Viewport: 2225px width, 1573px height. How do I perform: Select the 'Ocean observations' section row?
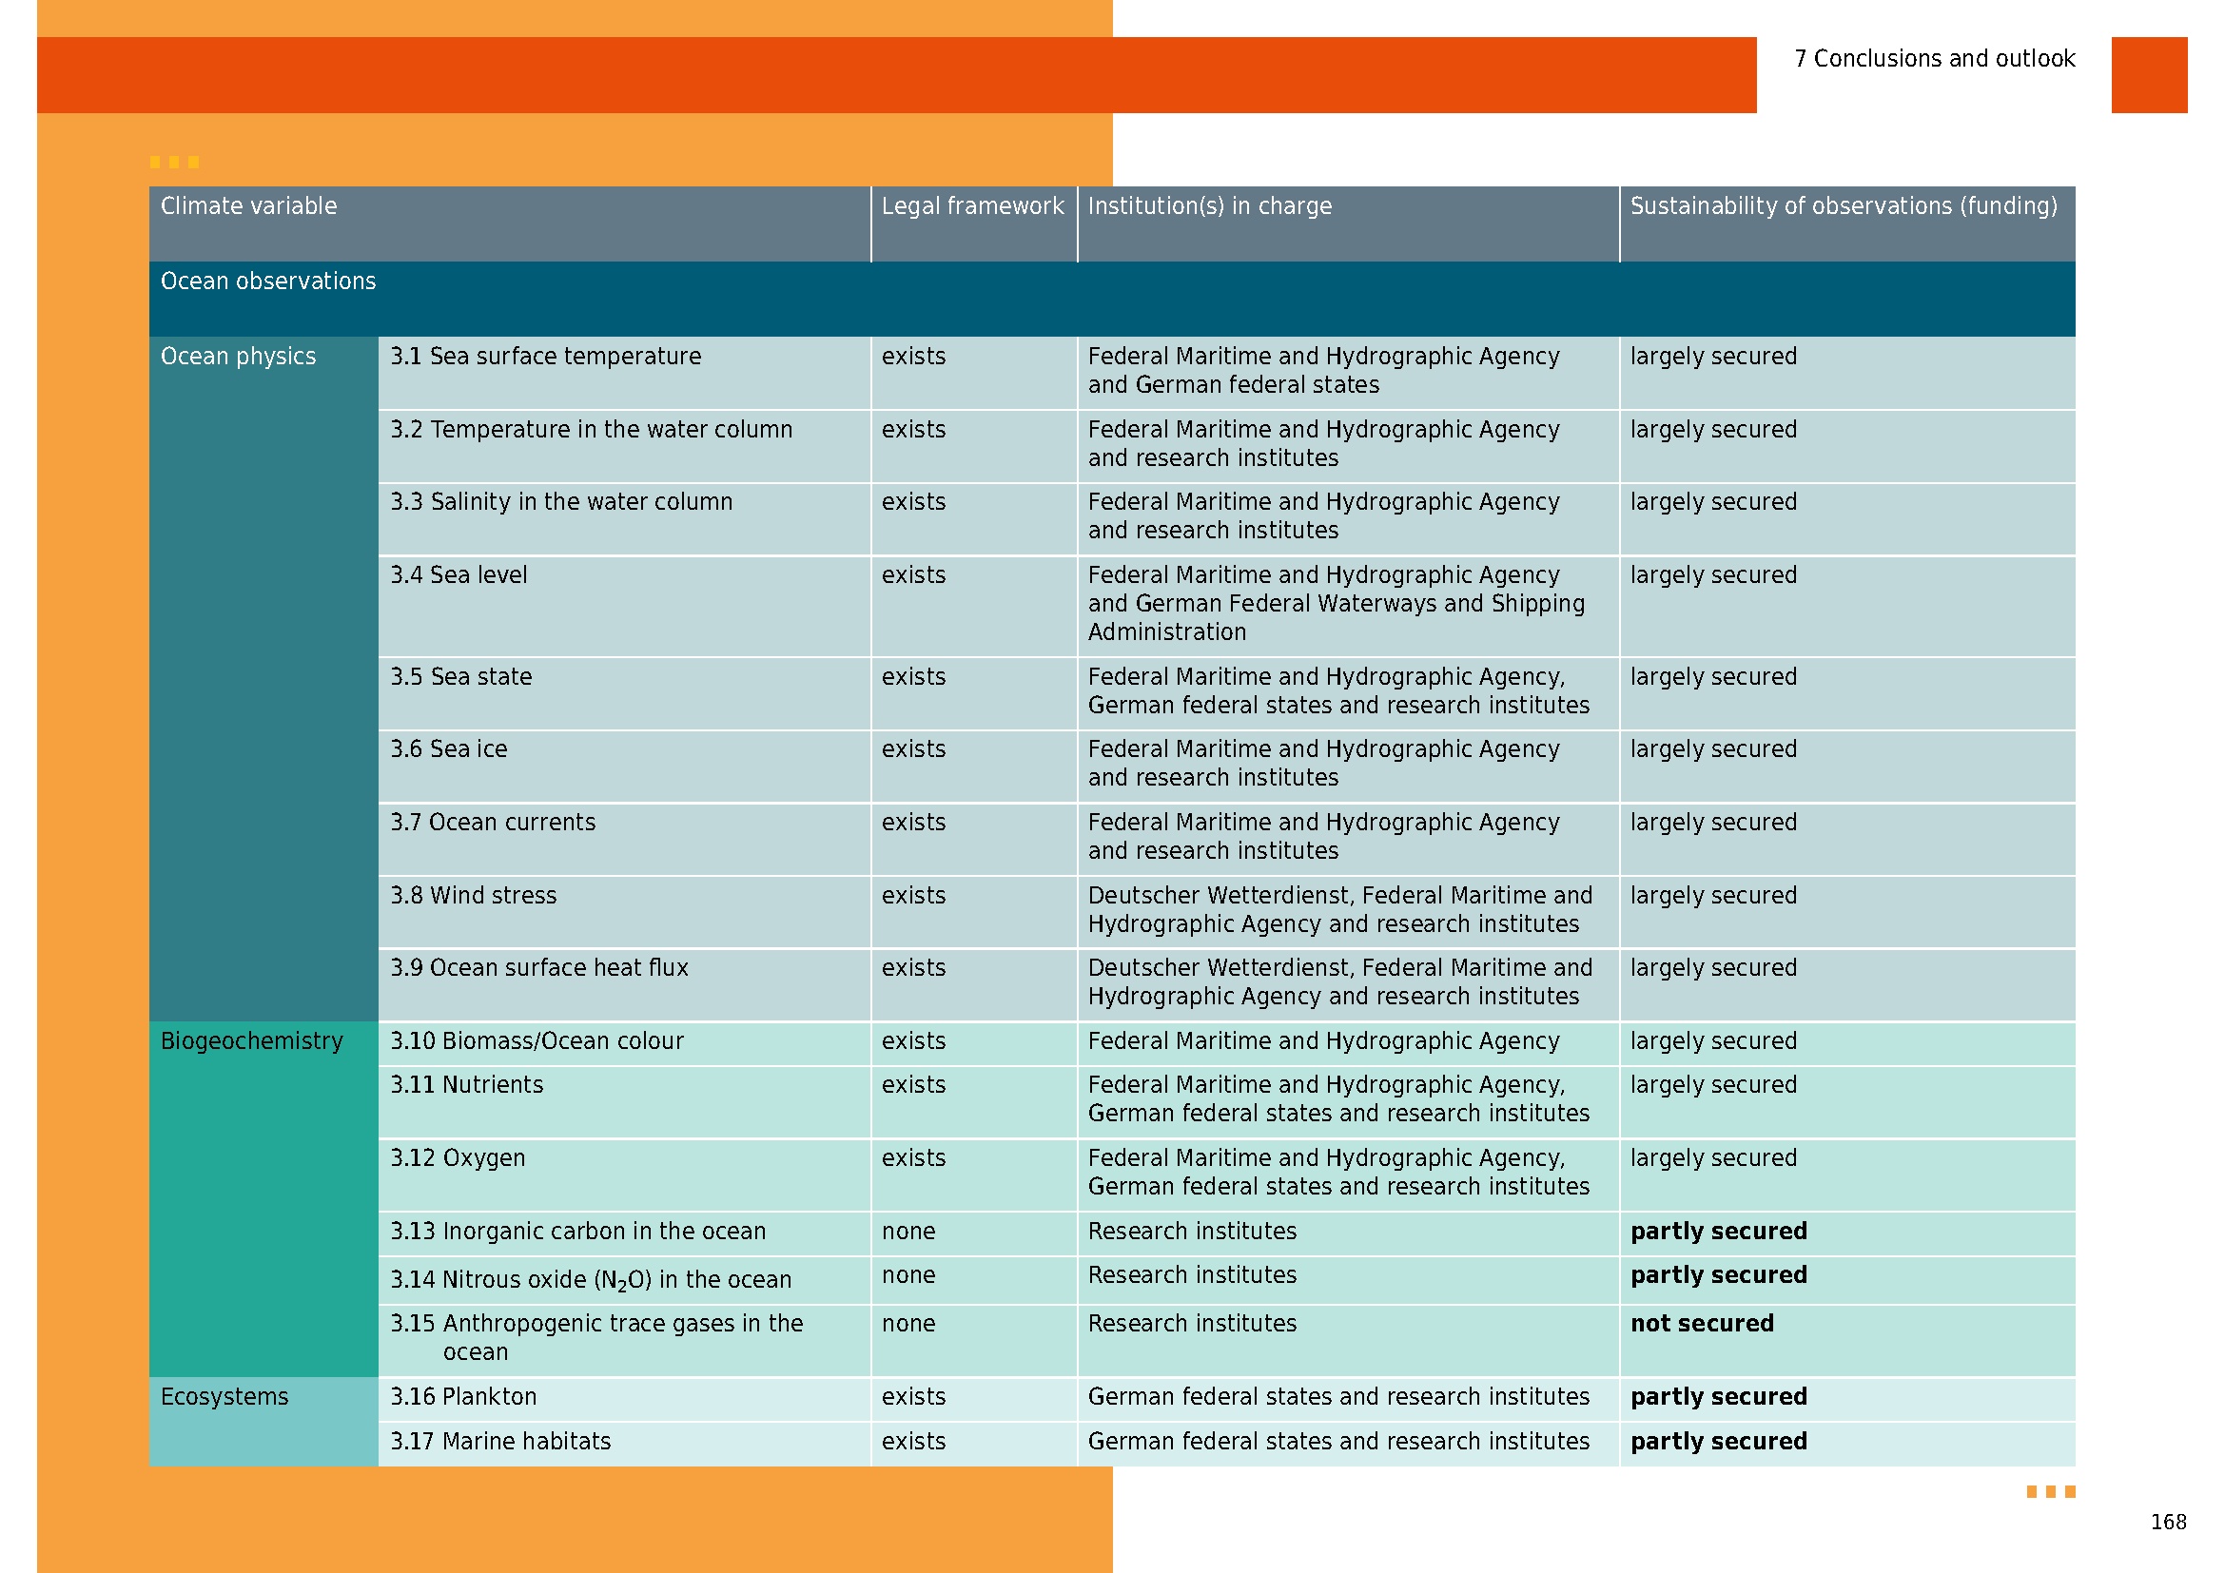click(x=1111, y=299)
